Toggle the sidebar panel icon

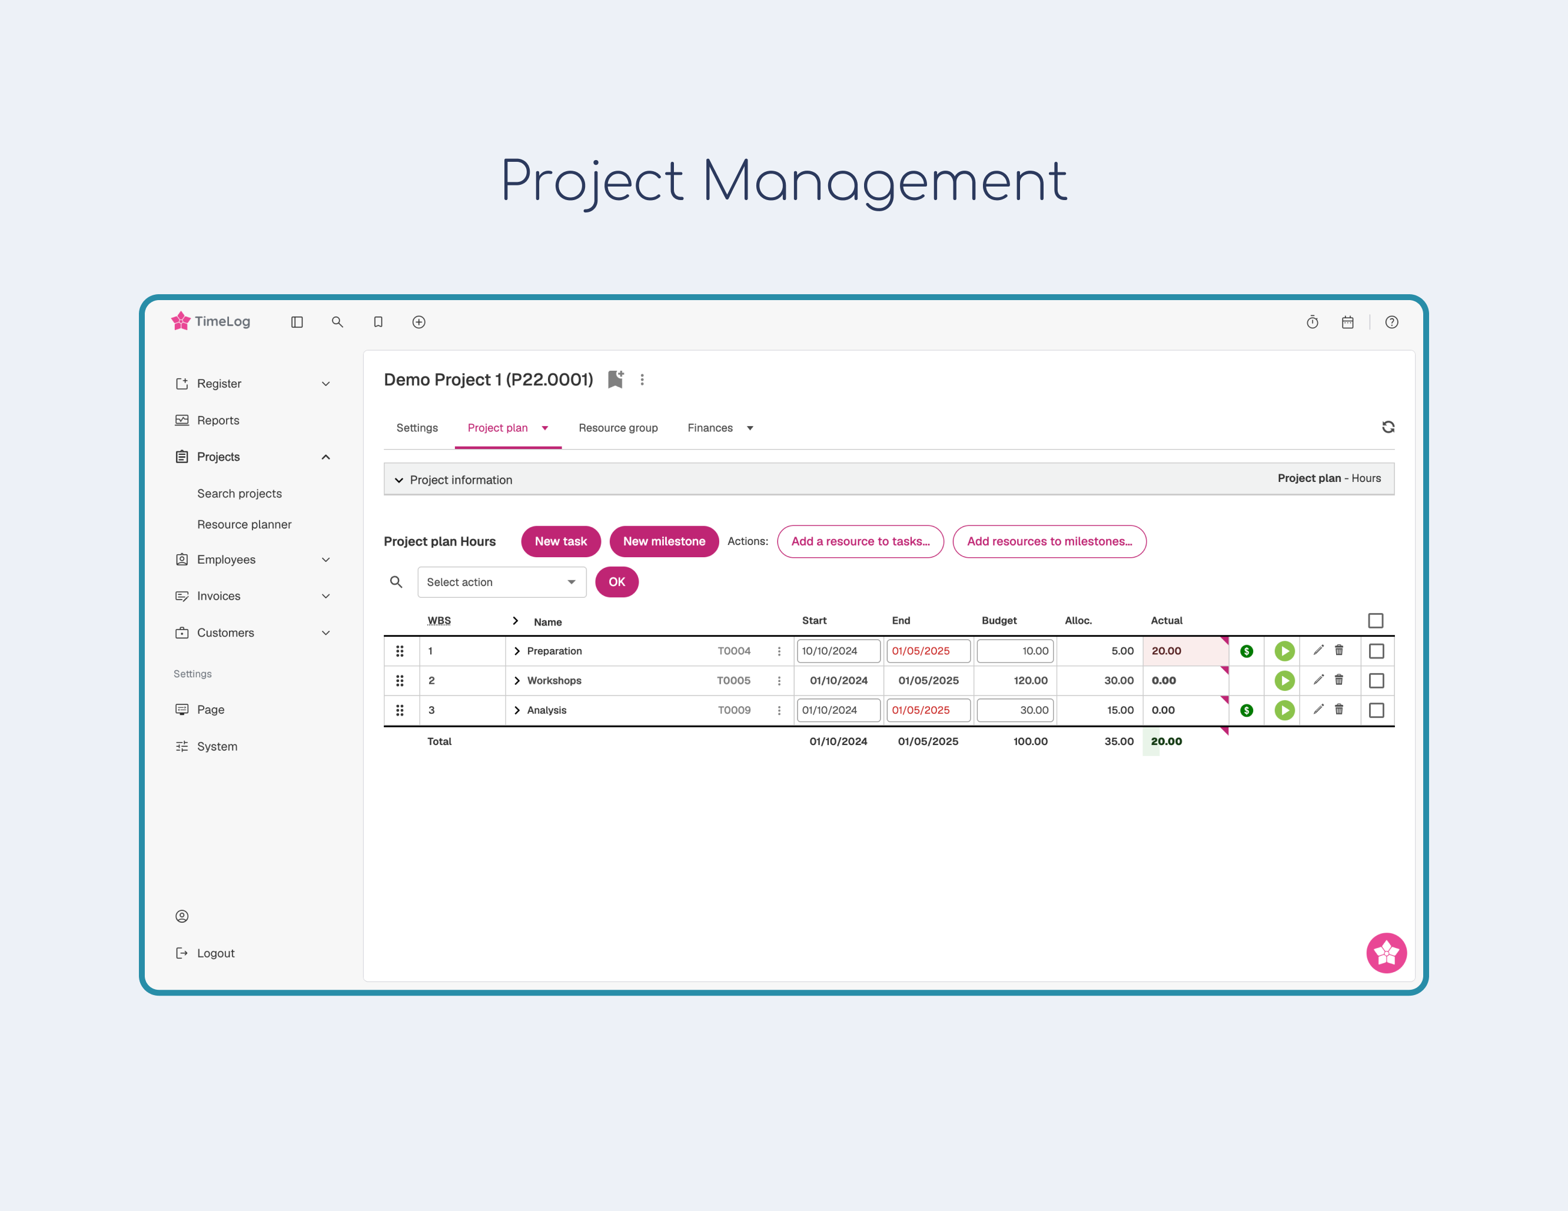(x=297, y=322)
